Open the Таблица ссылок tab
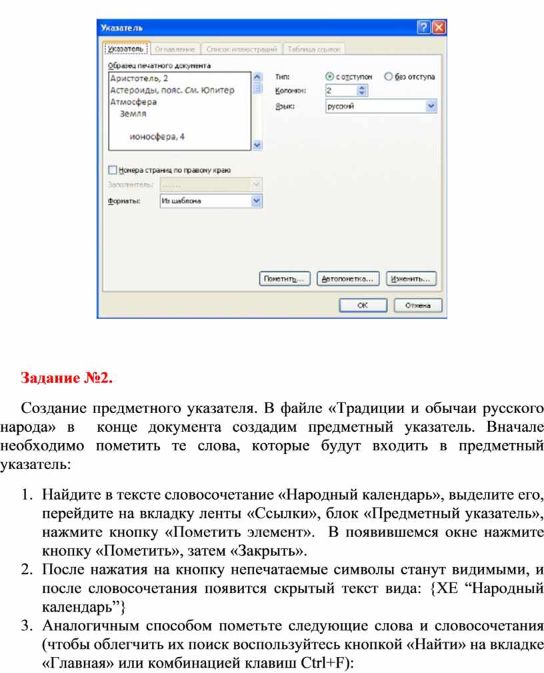 (x=314, y=49)
